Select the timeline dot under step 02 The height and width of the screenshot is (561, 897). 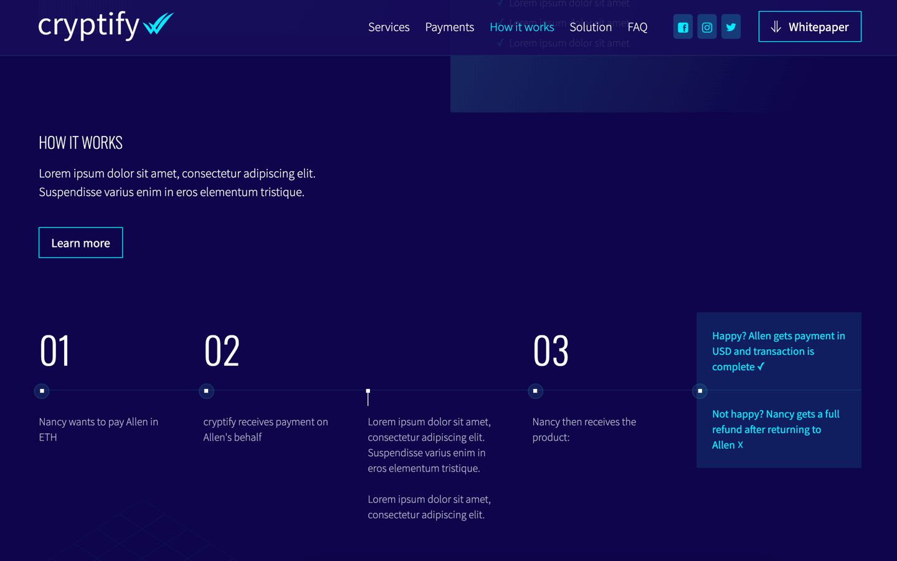[x=206, y=391]
